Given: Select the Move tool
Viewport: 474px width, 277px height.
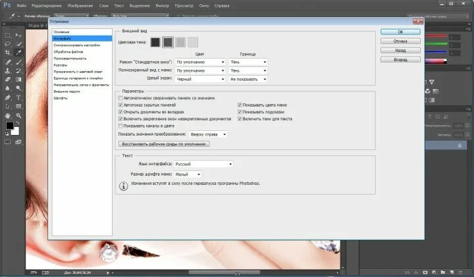Looking at the screenshot, I should [x=18, y=36].
